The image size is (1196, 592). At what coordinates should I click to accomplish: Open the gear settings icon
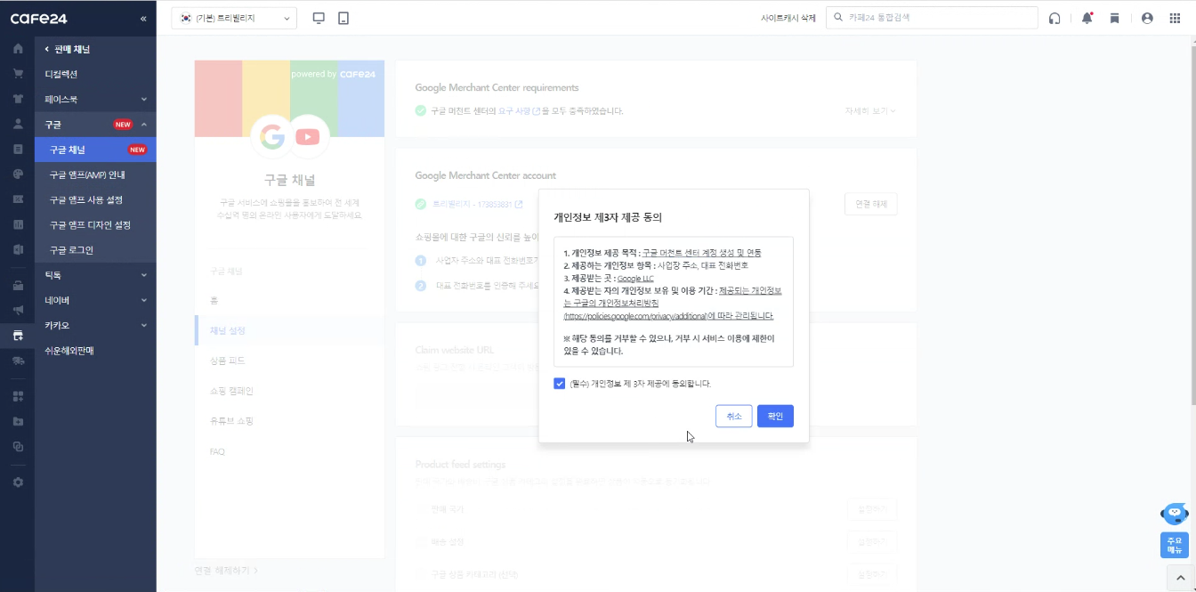18,482
